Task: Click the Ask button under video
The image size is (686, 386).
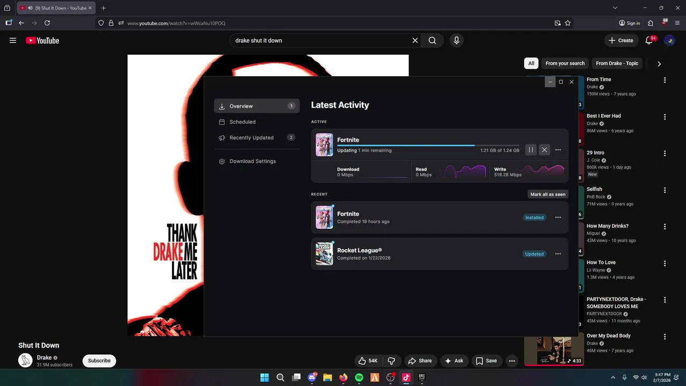Action: click(x=453, y=361)
